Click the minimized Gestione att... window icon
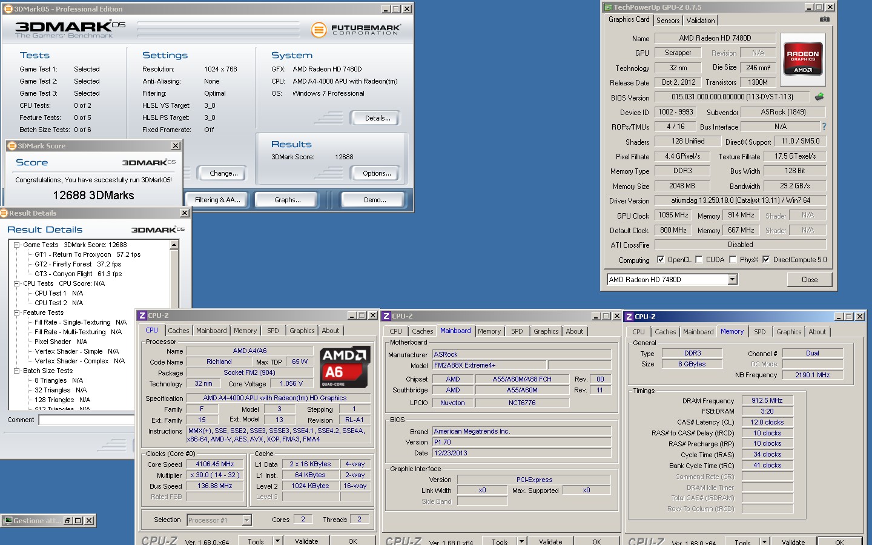 8,521
